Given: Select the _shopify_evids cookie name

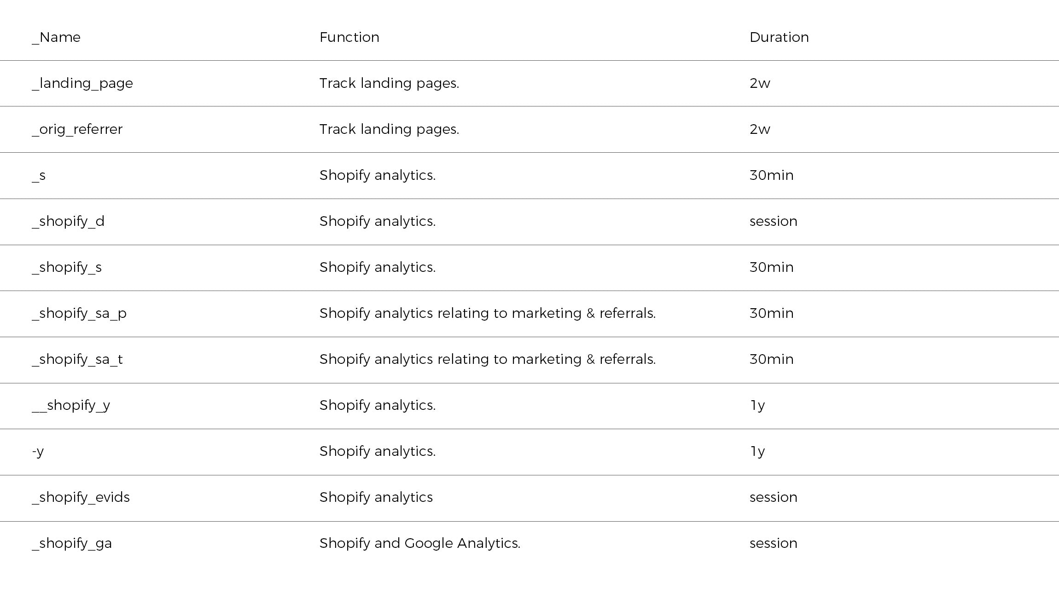Looking at the screenshot, I should pyautogui.click(x=81, y=497).
